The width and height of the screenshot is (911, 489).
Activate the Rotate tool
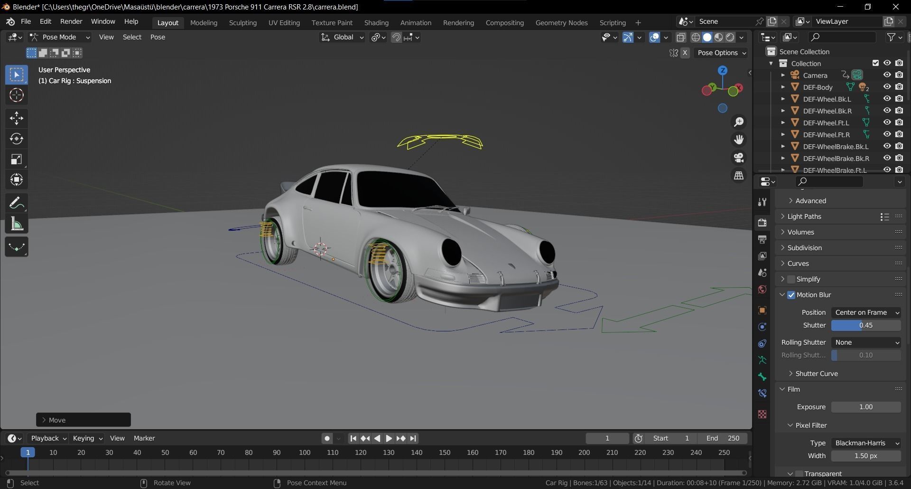17,139
